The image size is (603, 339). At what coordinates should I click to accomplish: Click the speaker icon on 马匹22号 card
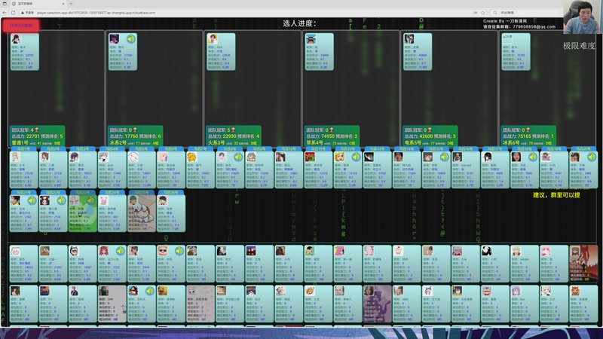click(x=62, y=200)
